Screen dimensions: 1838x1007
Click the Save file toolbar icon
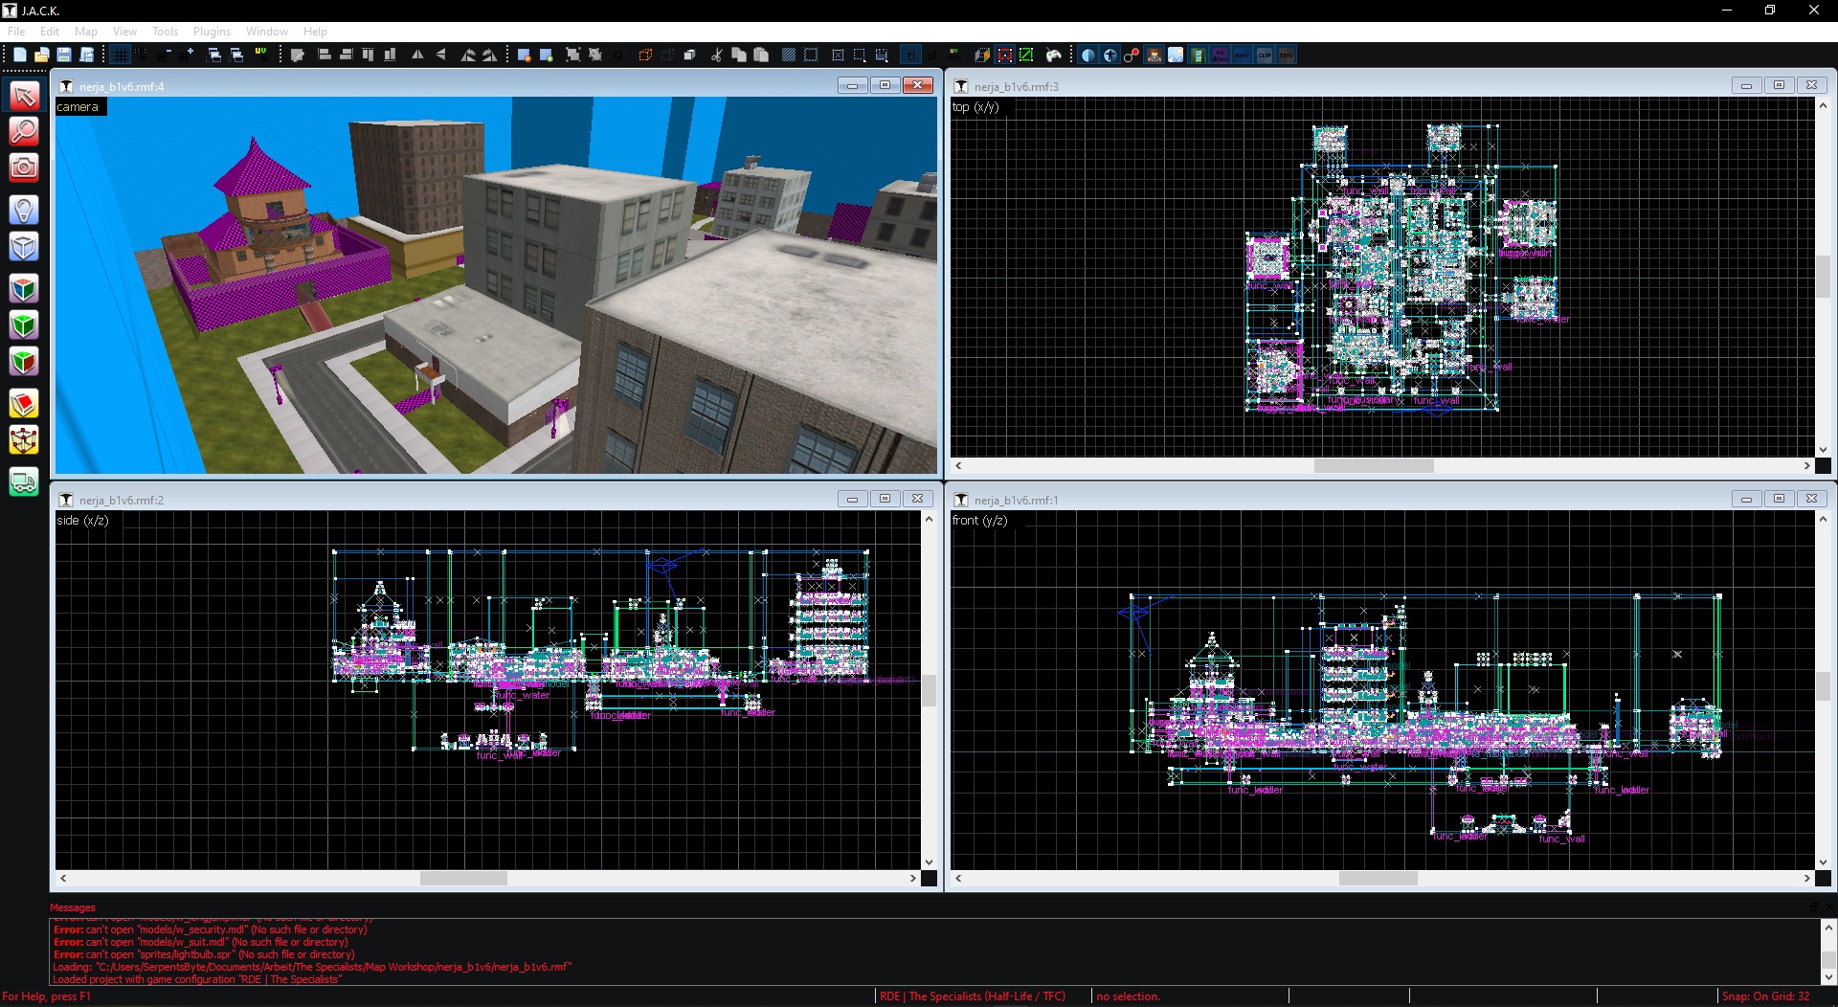click(x=64, y=56)
